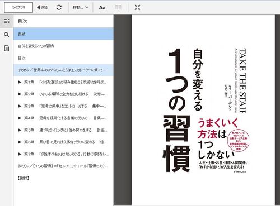Screen dimensions: 280x206
Task: Open the Aa font settings
Action: (102, 8)
